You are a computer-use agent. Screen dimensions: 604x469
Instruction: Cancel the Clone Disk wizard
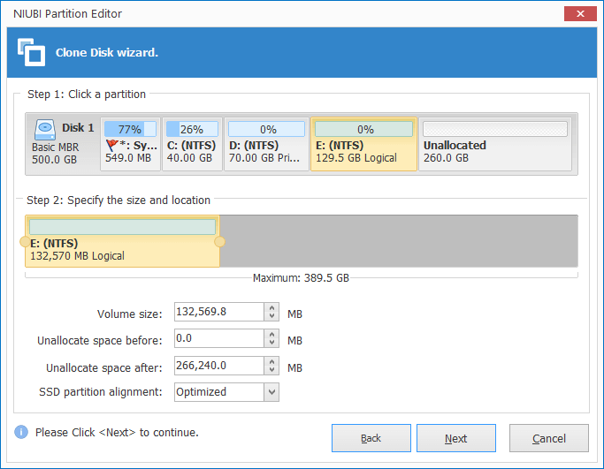pyautogui.click(x=548, y=438)
